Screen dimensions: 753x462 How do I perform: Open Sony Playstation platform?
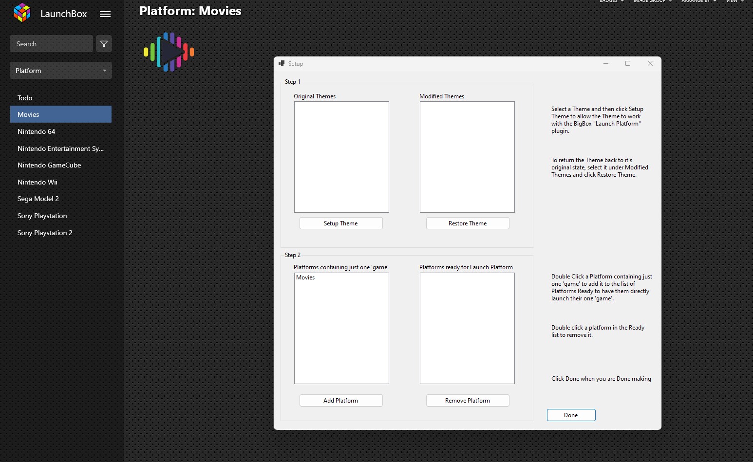(61, 216)
